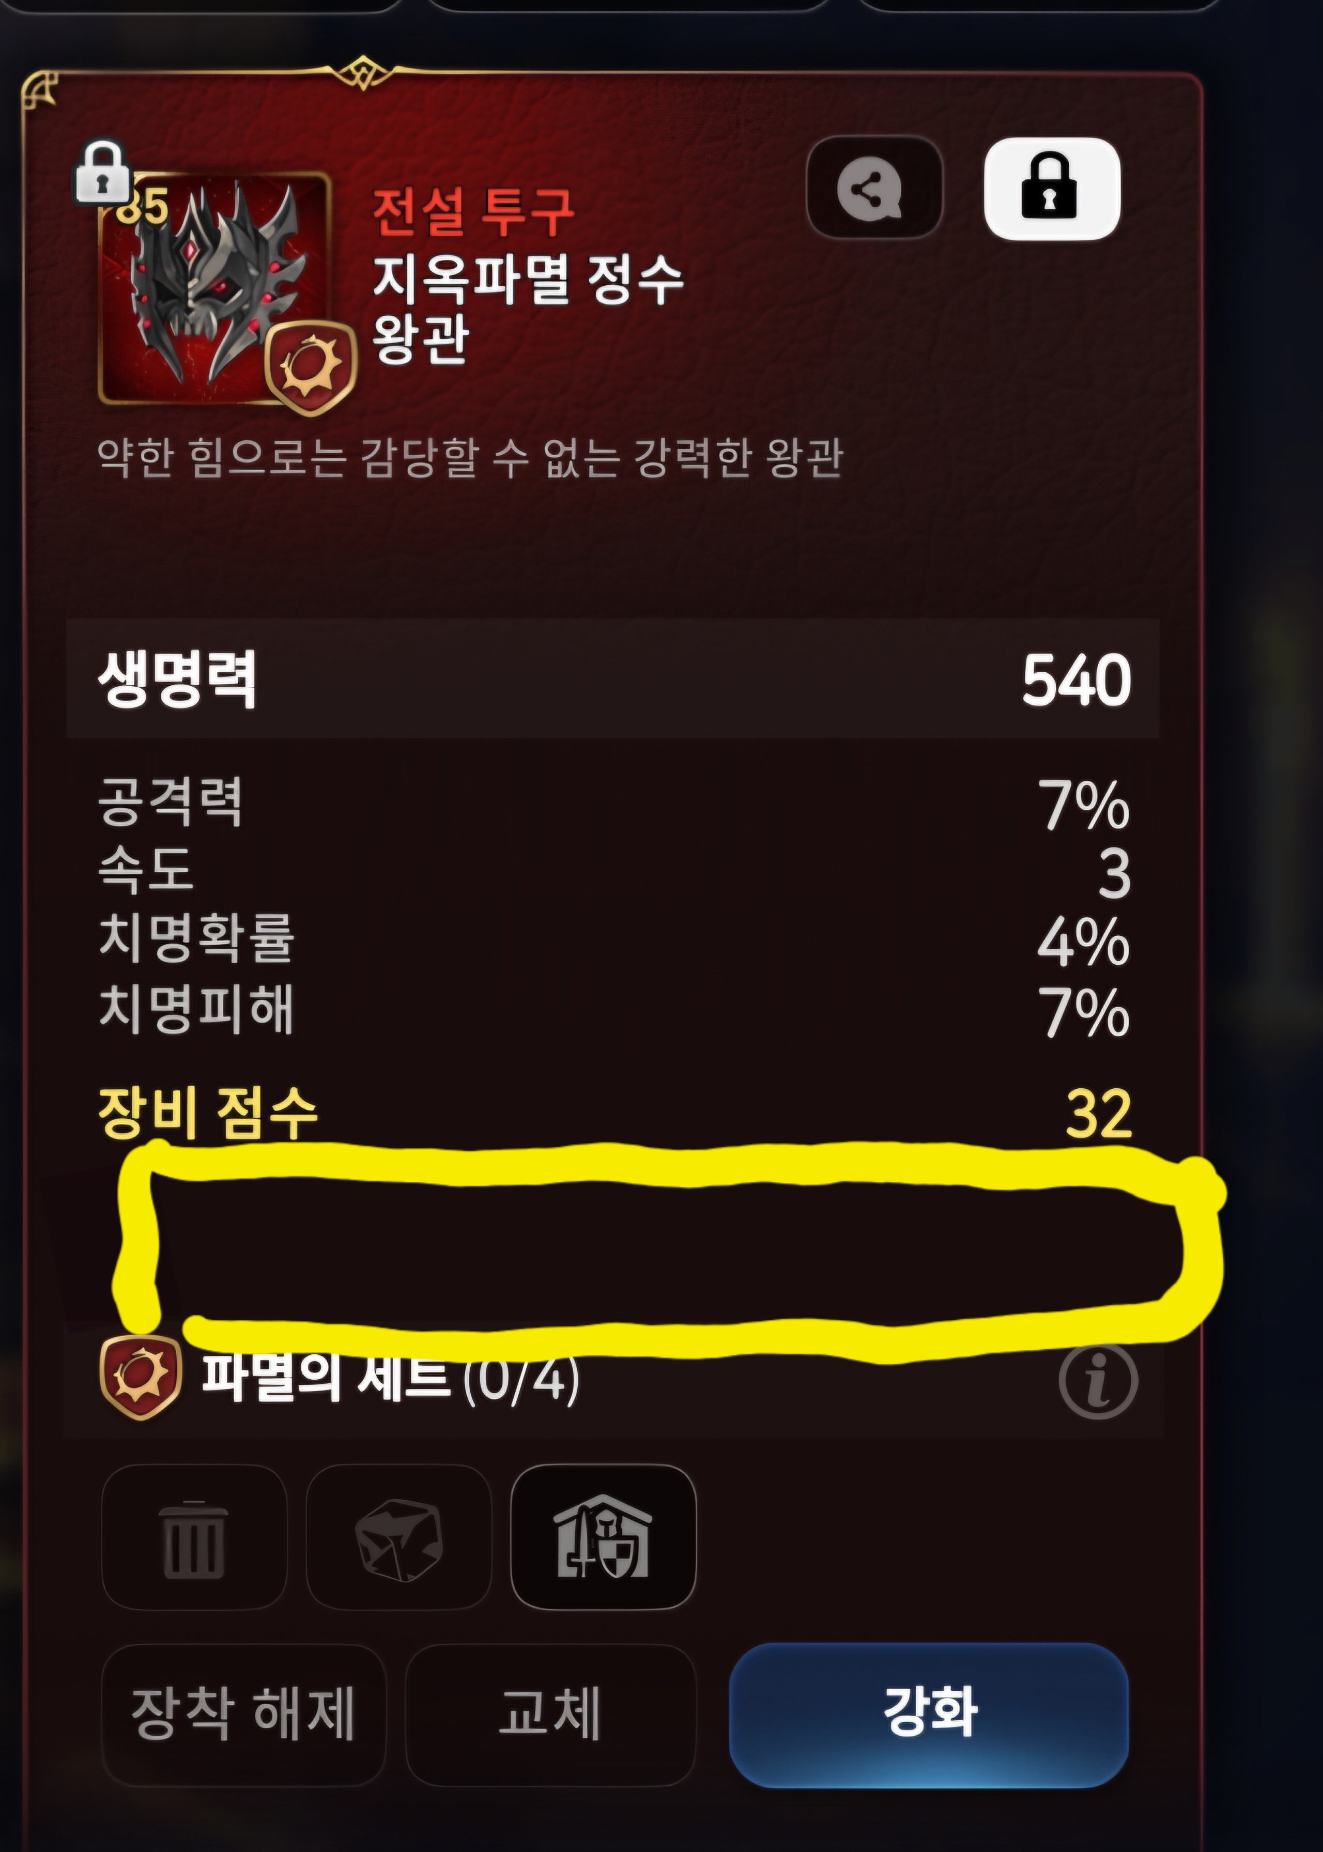Click the helmet item thumbnail
This screenshot has width=1323, height=1852.
pos(213,288)
